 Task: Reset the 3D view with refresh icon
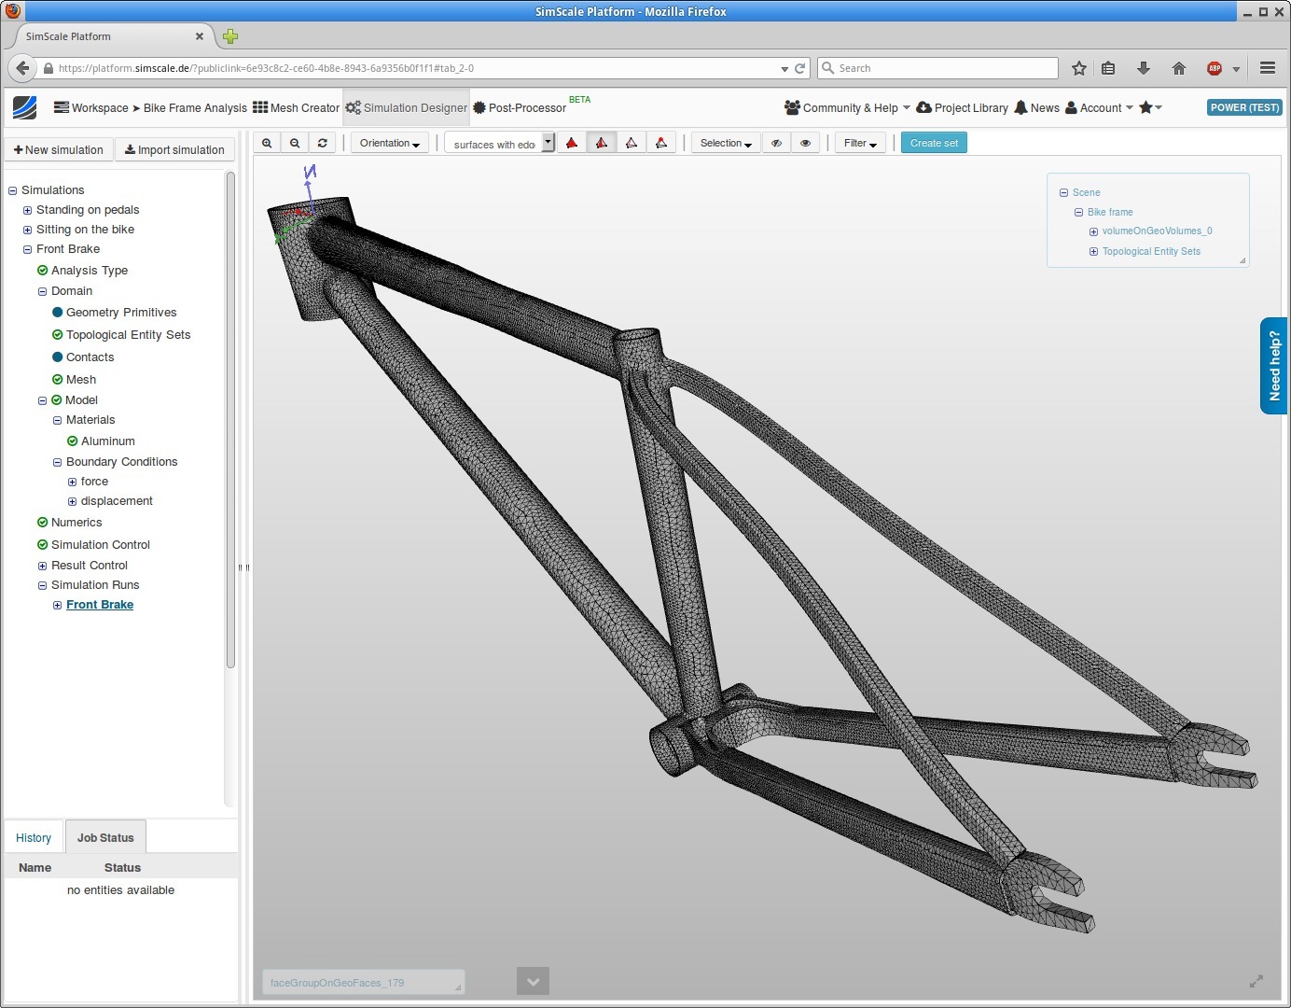click(x=323, y=143)
